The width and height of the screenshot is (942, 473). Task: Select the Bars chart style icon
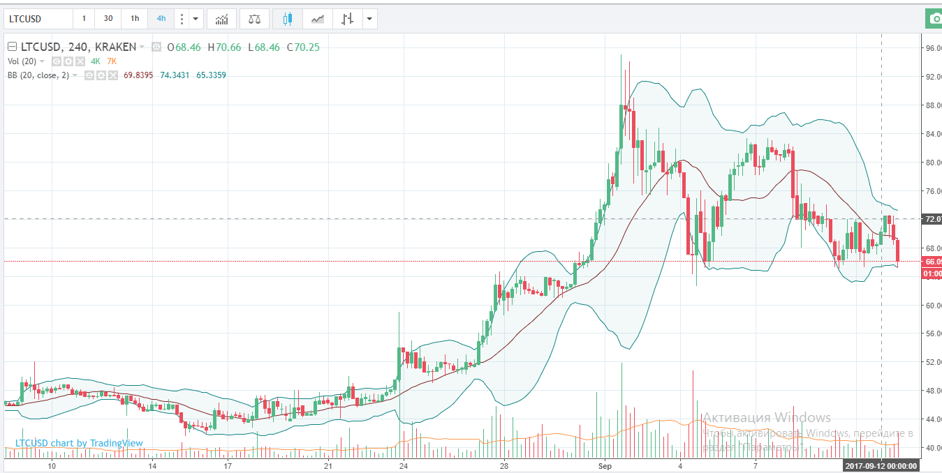(x=347, y=19)
